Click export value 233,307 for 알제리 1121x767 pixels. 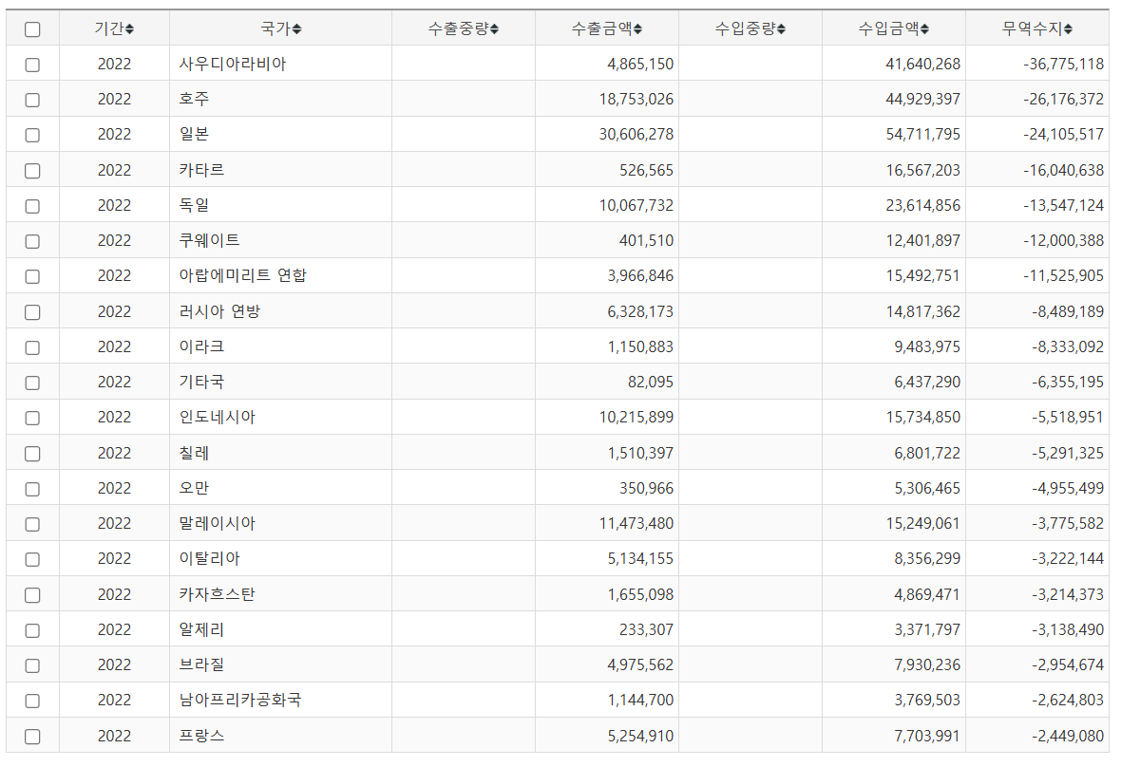(x=646, y=629)
